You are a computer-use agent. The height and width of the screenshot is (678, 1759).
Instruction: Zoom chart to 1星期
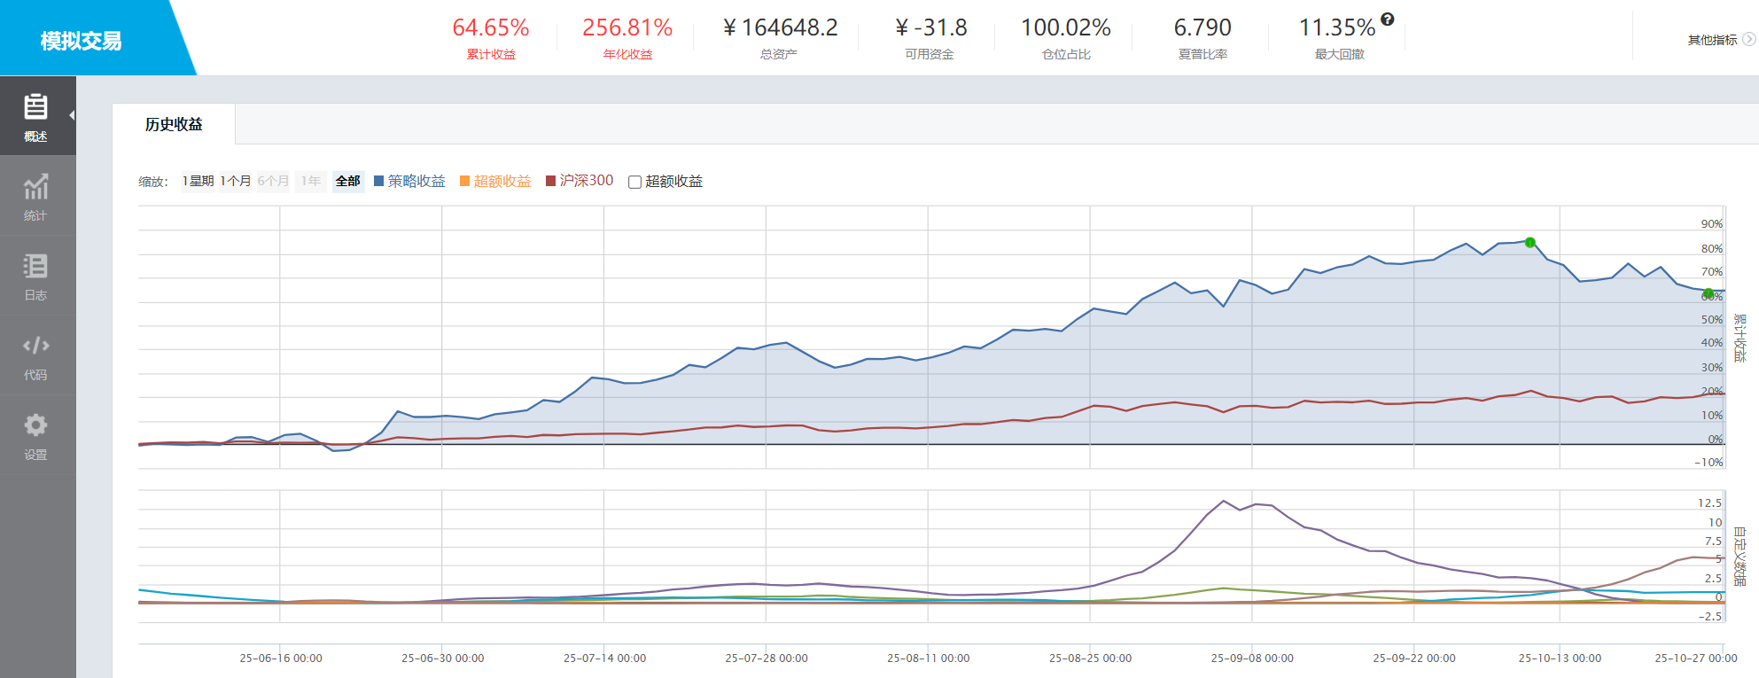pos(198,181)
